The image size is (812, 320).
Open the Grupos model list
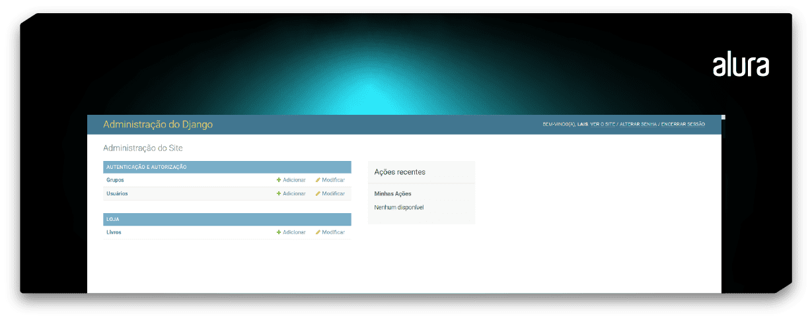coord(115,180)
